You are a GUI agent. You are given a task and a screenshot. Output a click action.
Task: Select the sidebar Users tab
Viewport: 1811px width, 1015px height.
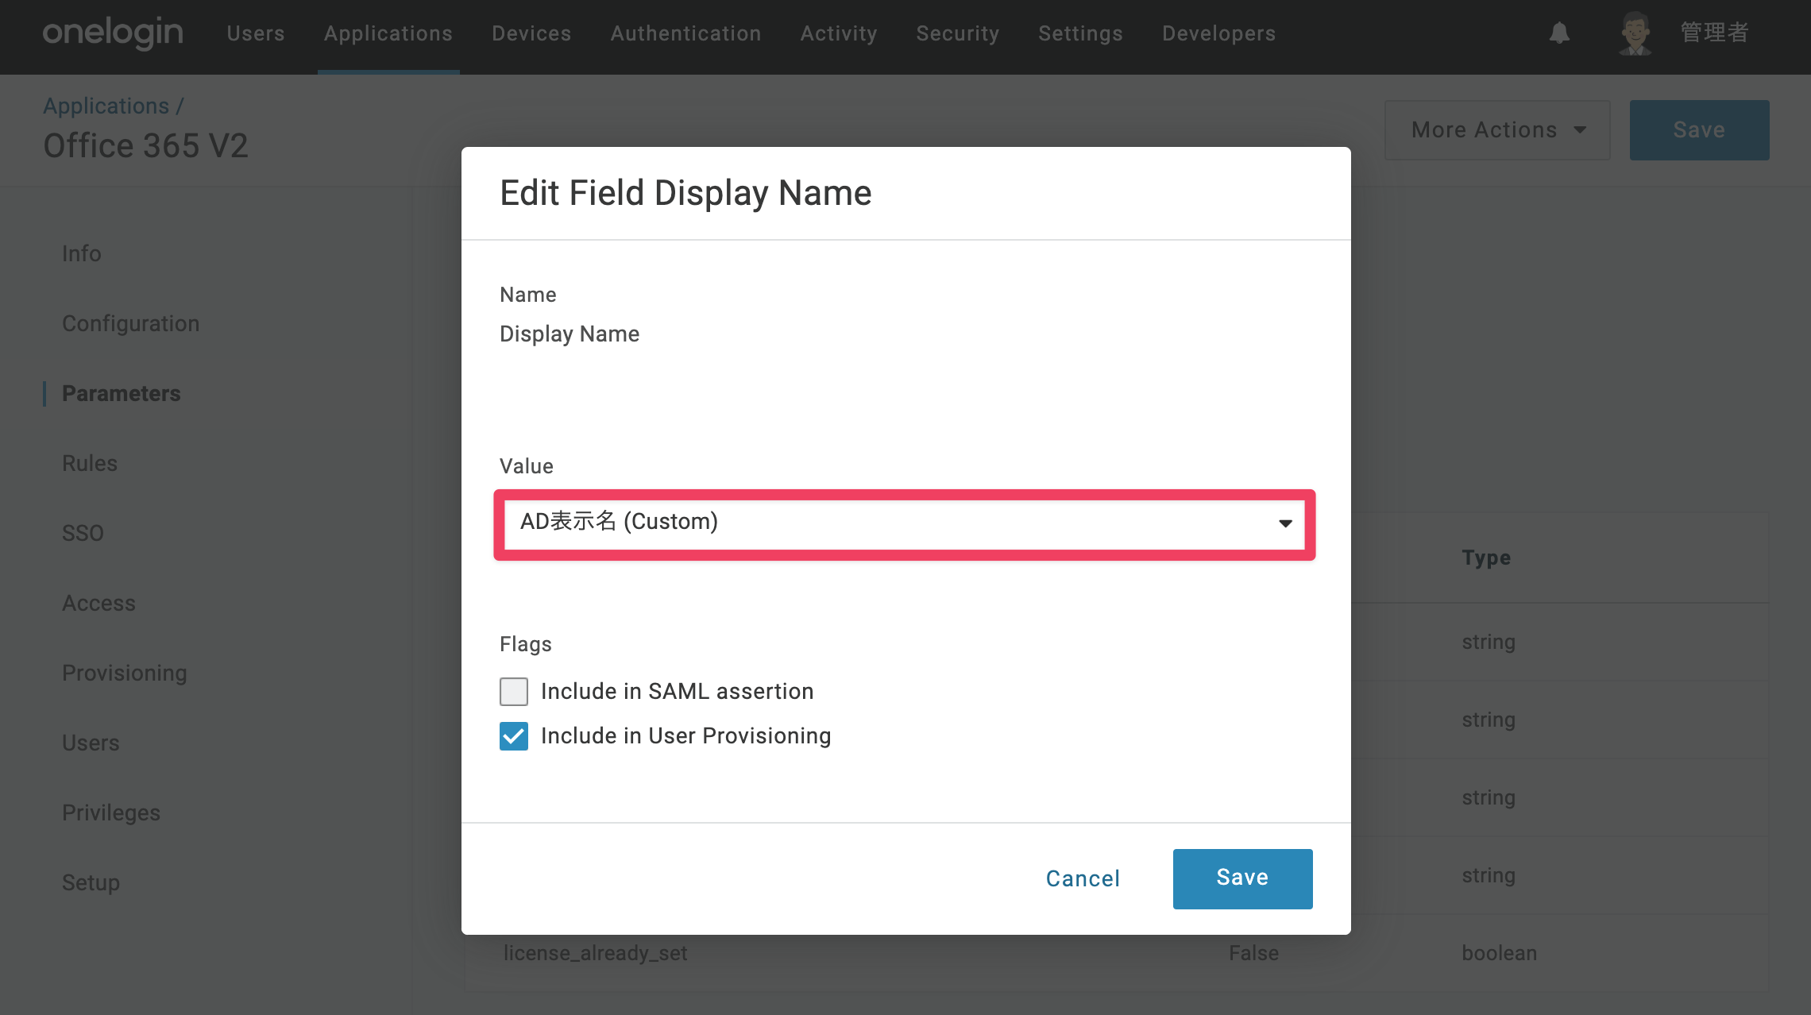(x=91, y=743)
